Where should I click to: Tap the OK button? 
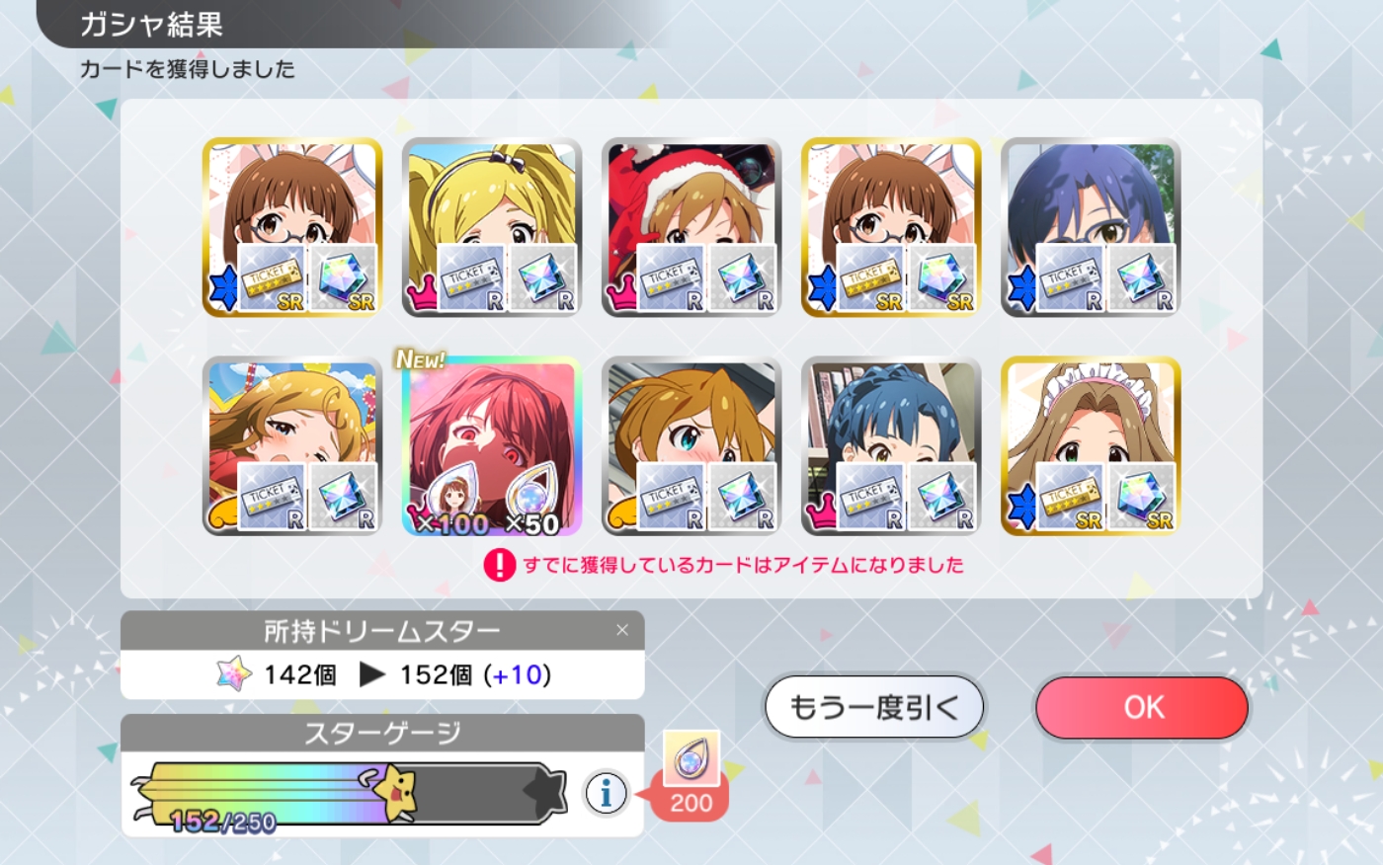point(1142,707)
